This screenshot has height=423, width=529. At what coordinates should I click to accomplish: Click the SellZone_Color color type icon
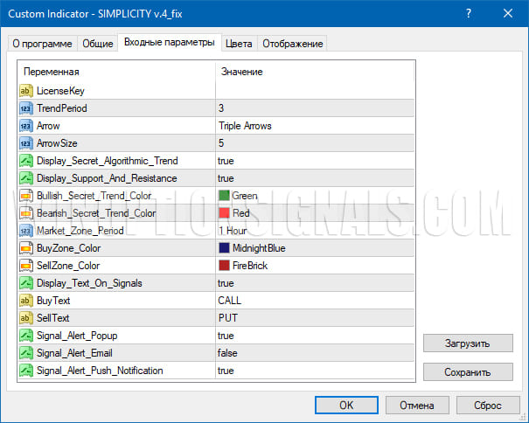point(26,265)
